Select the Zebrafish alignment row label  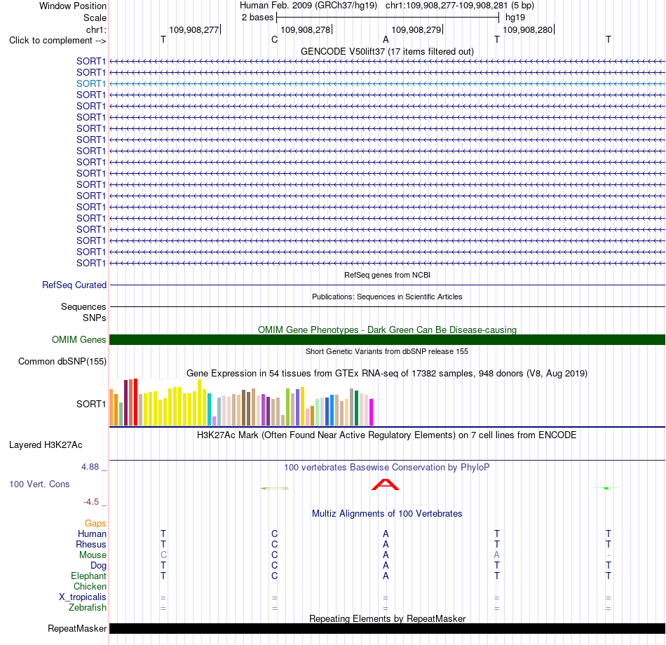[x=88, y=608]
